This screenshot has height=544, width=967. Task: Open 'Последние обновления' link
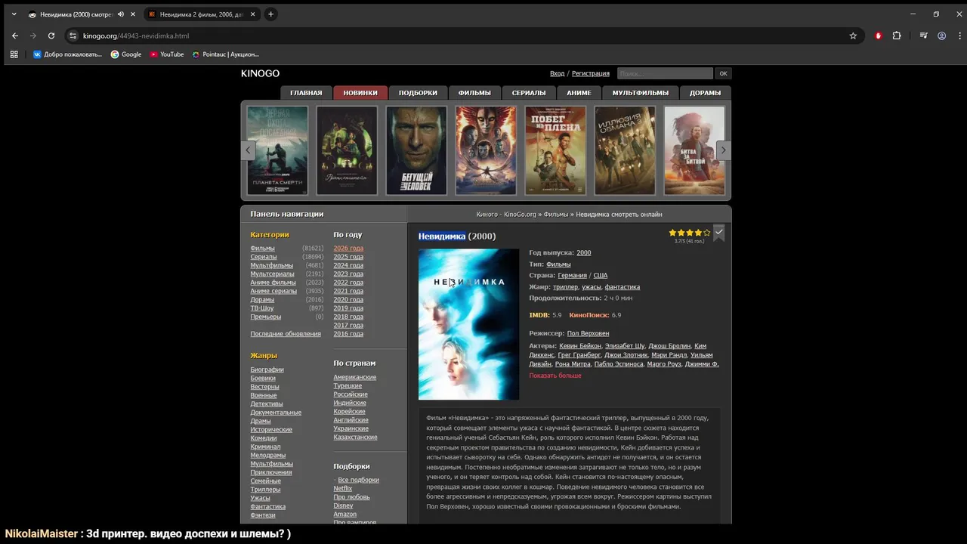[286, 334]
